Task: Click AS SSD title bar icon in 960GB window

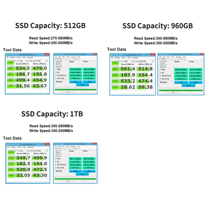Action: [x=159, y=54]
